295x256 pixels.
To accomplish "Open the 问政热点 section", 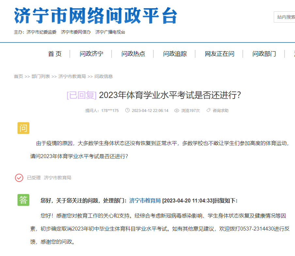I will click(133, 54).
